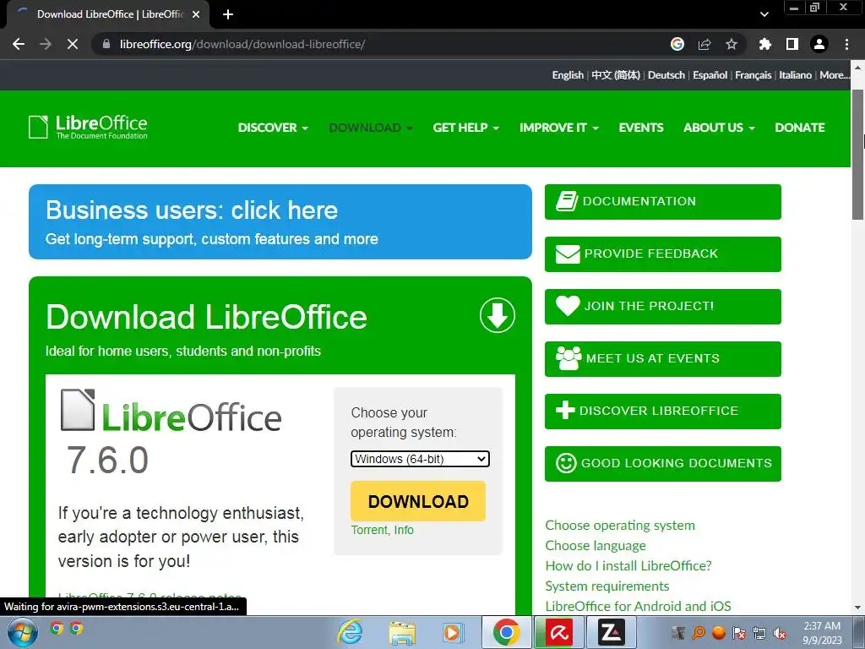Open the Avira antivirus taskbar icon
This screenshot has width=865, height=649.
click(x=559, y=632)
